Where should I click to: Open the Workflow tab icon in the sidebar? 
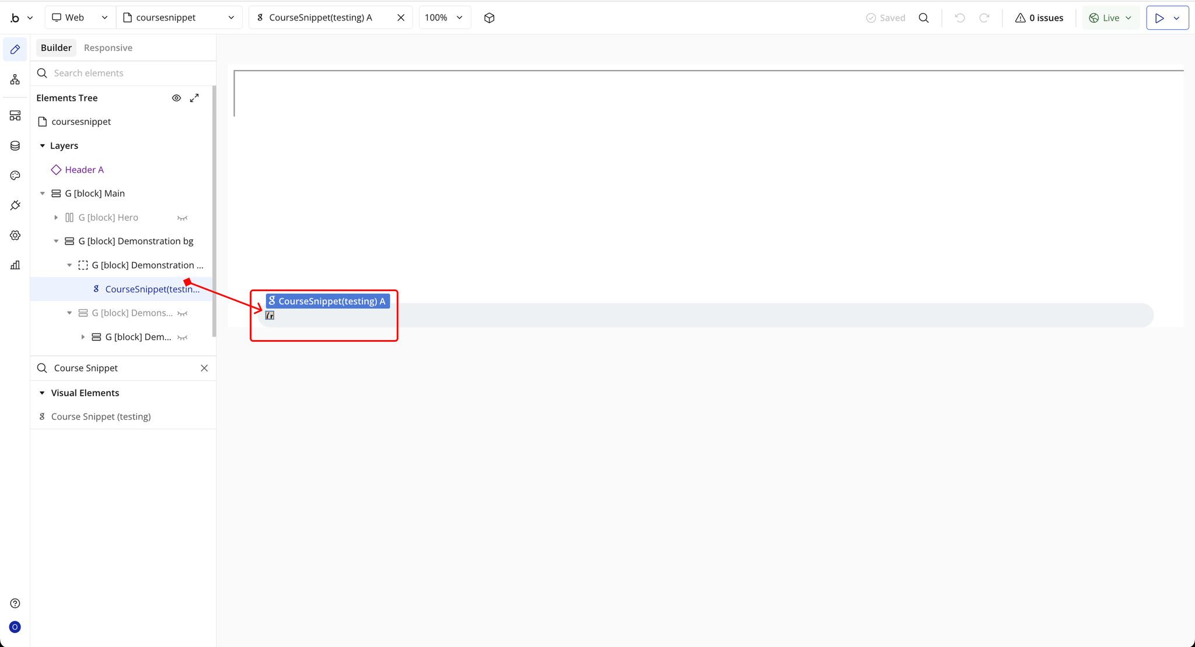click(15, 79)
